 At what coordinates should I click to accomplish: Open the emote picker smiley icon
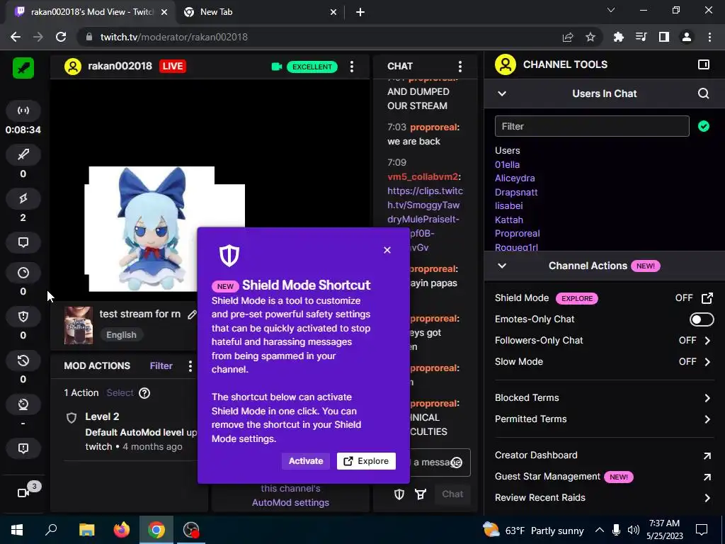click(x=457, y=463)
